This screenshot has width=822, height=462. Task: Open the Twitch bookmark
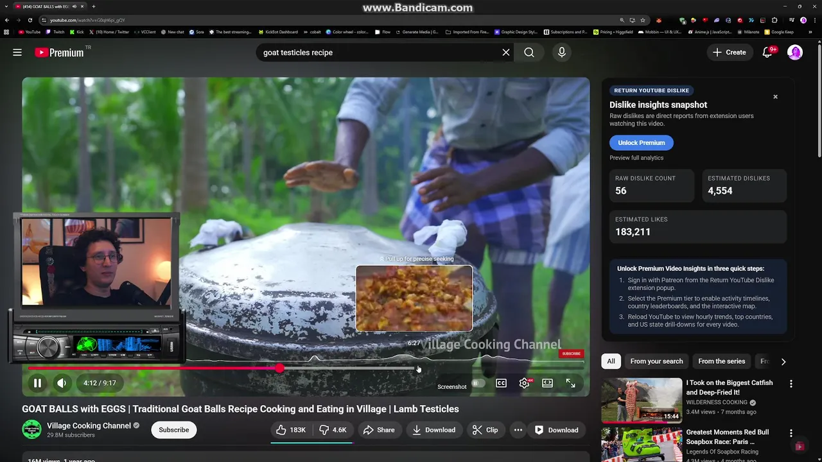click(x=55, y=31)
